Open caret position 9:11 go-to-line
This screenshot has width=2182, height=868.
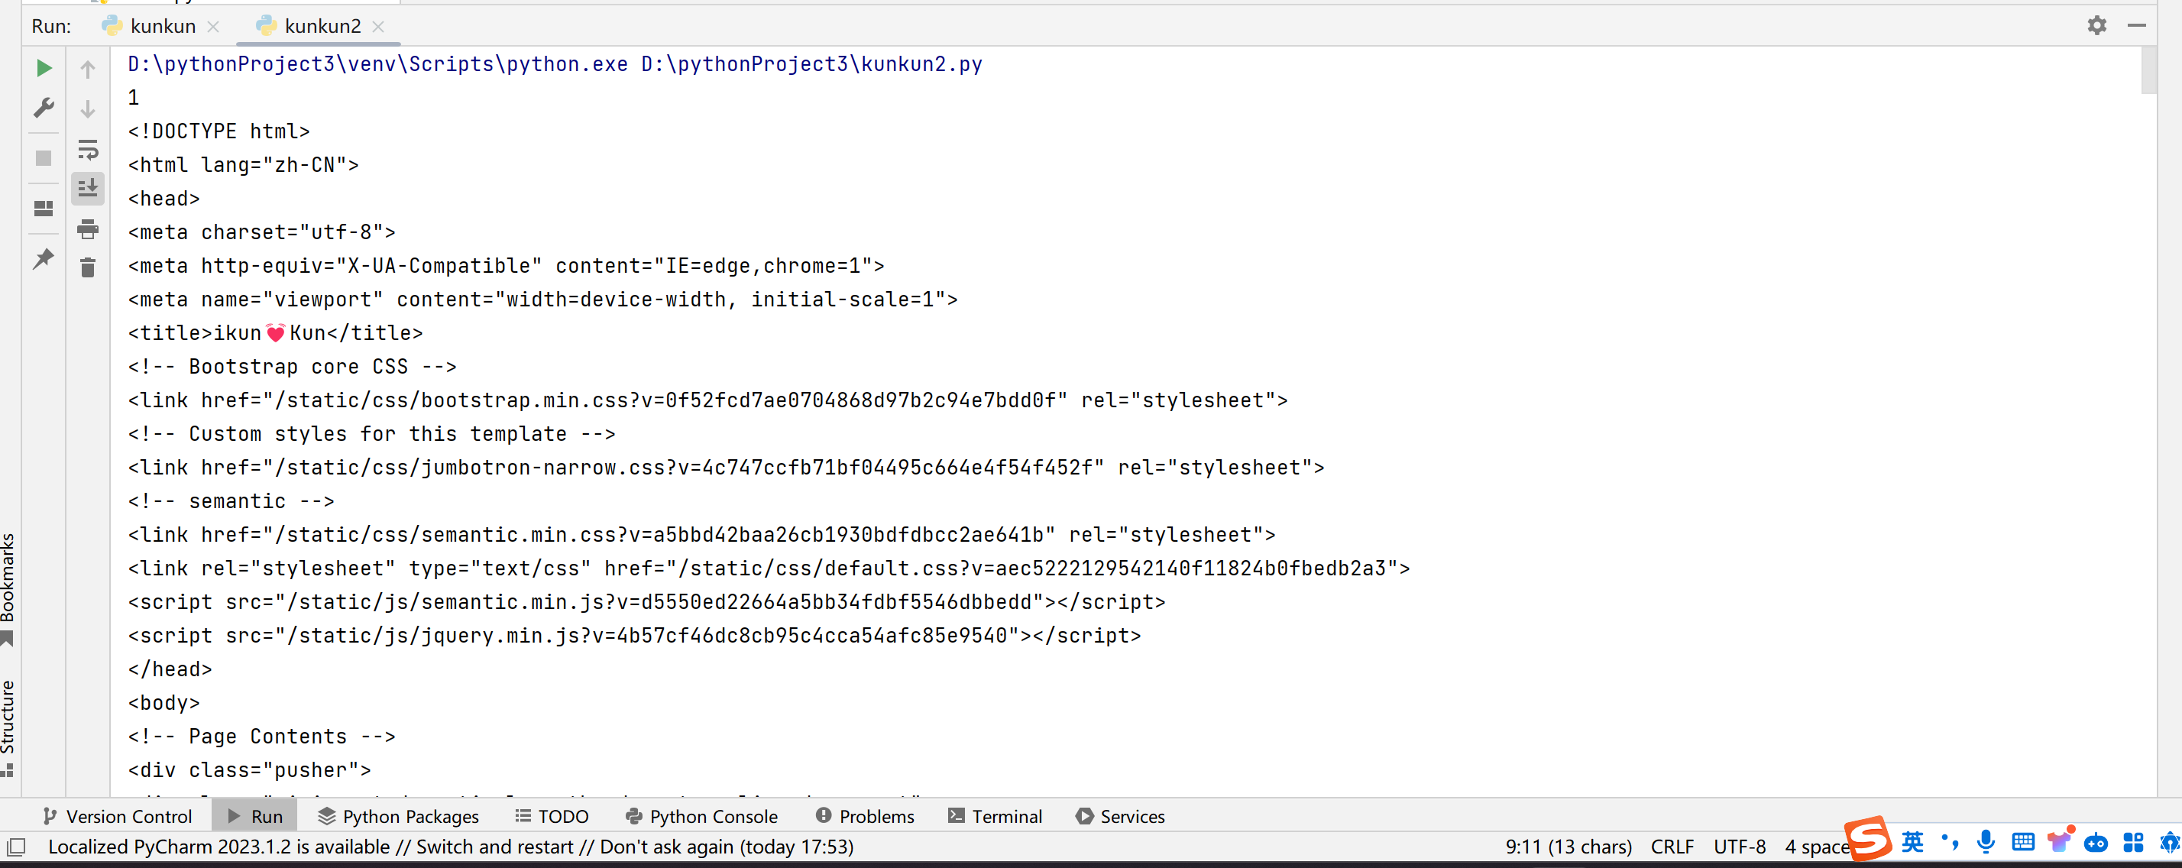click(x=1568, y=847)
